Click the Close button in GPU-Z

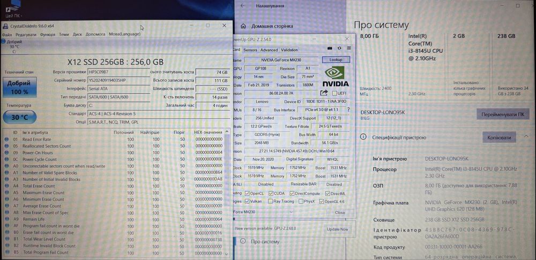tap(340, 212)
